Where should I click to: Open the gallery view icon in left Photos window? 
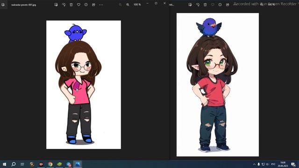click(3, 5)
